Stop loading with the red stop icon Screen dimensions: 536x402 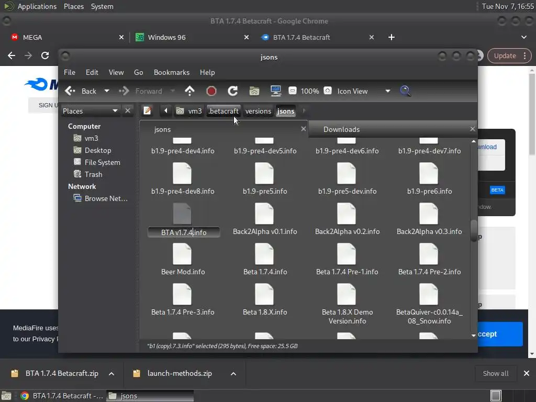point(211,91)
